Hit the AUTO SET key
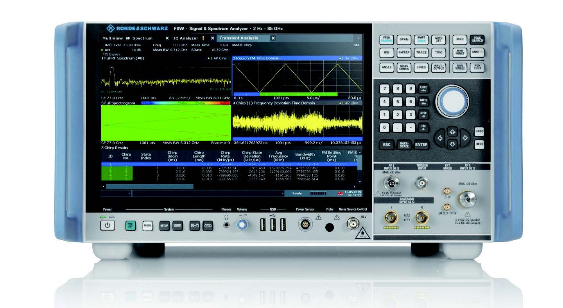 coord(438,40)
